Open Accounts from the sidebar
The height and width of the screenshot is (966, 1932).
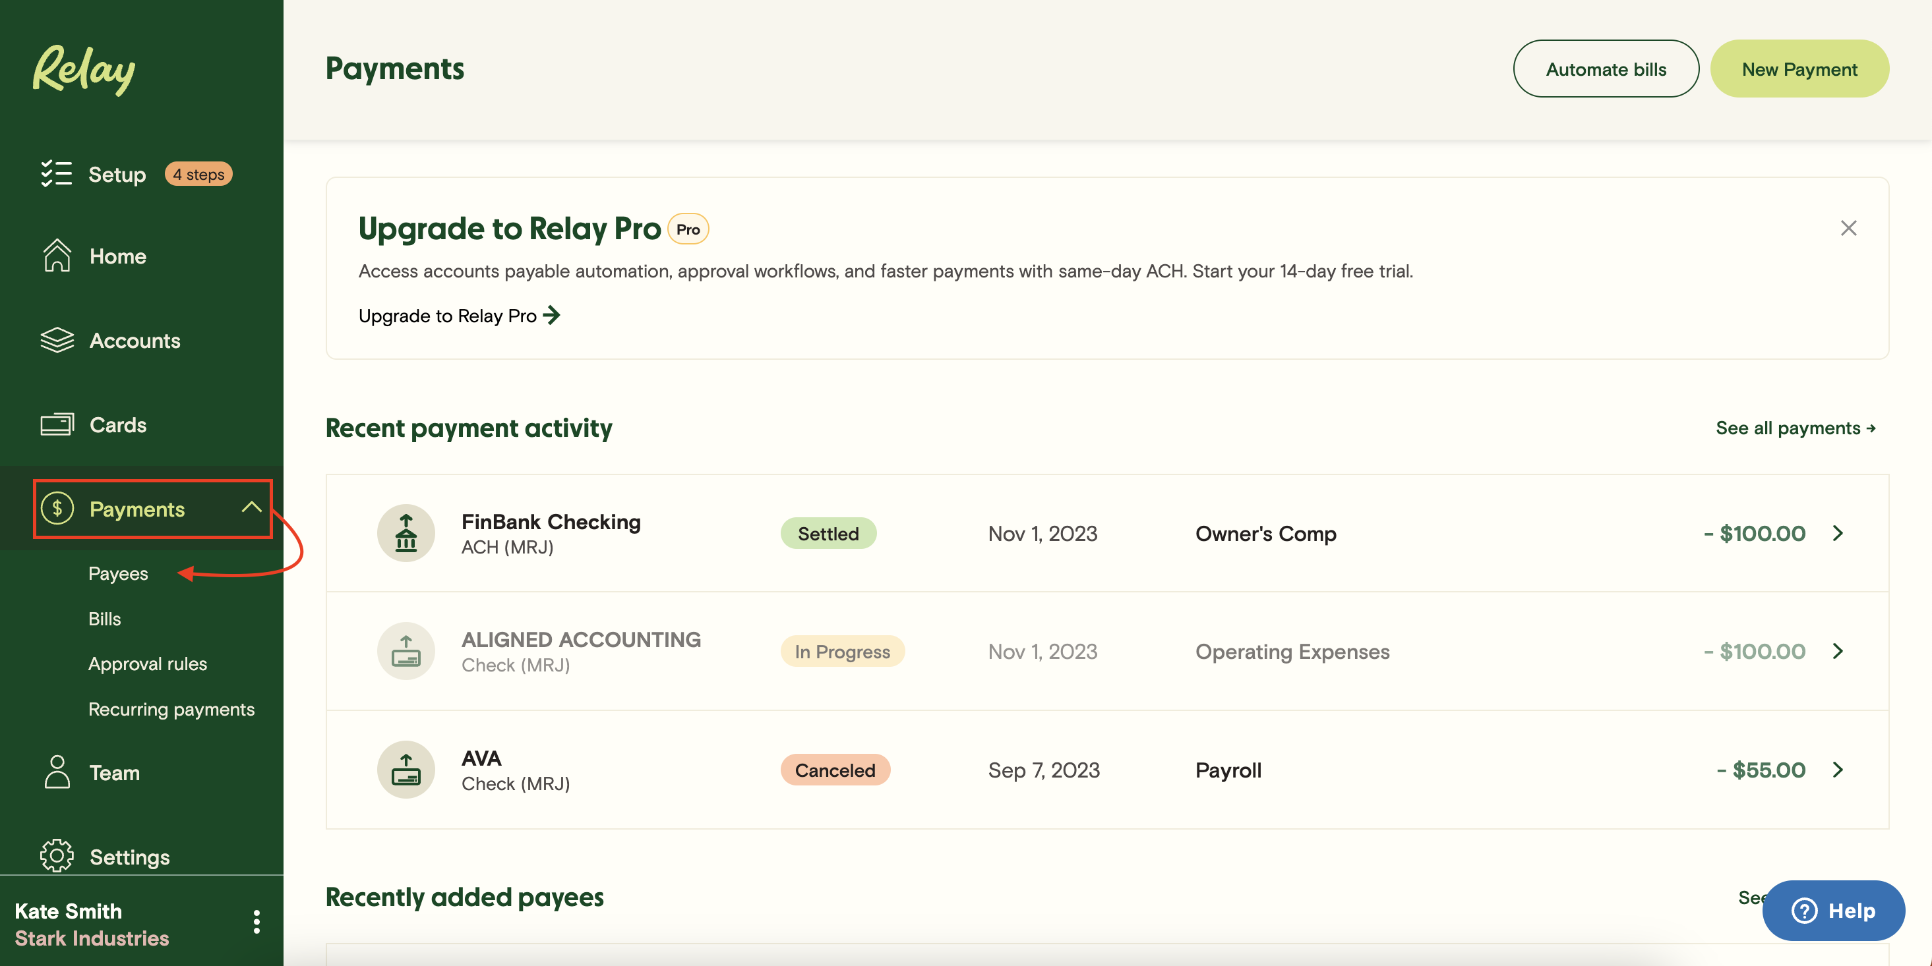point(135,340)
